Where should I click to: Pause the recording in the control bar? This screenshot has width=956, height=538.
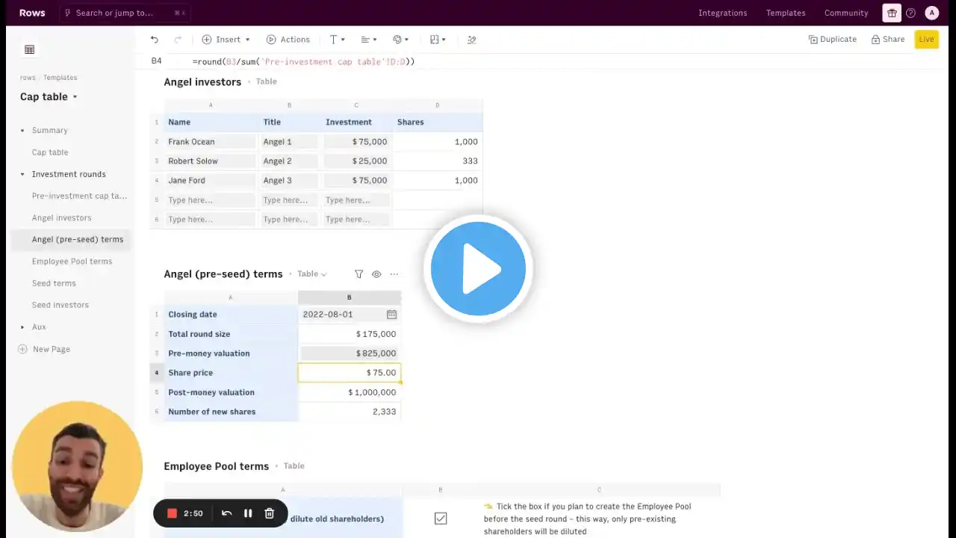point(248,513)
